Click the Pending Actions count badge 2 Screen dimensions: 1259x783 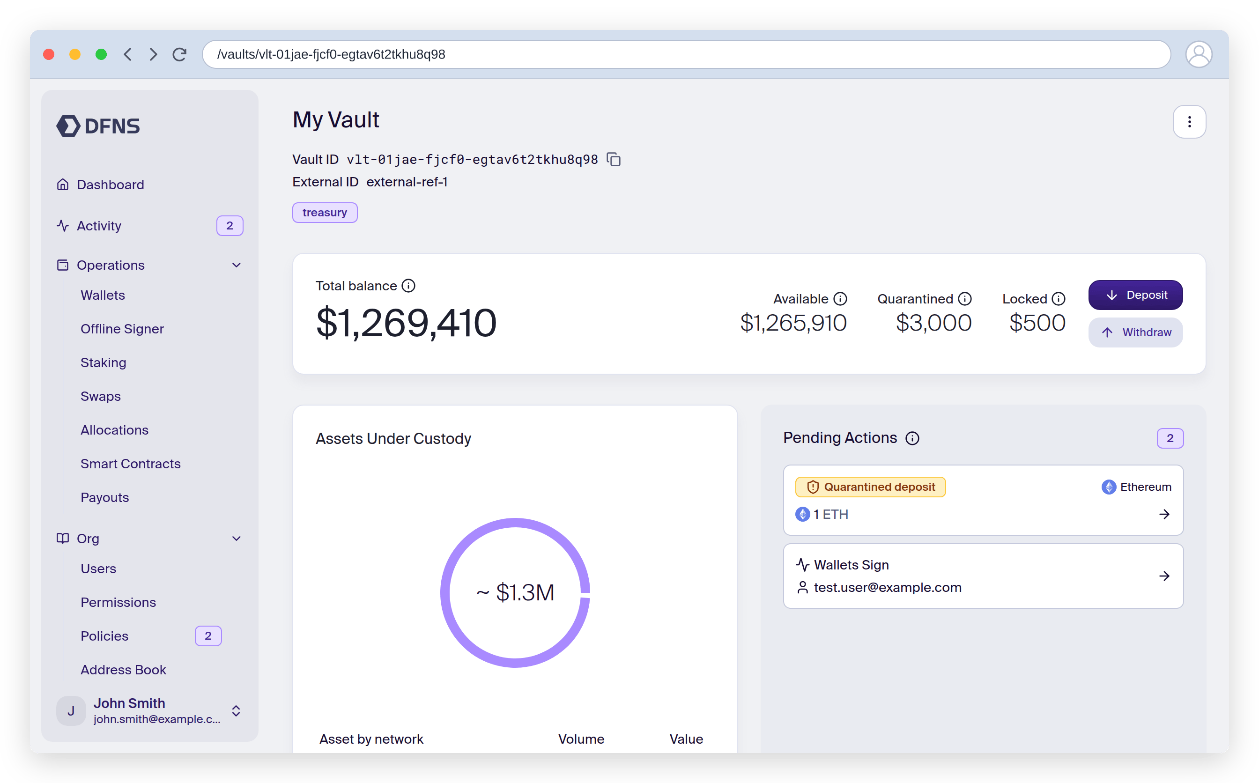(1170, 439)
